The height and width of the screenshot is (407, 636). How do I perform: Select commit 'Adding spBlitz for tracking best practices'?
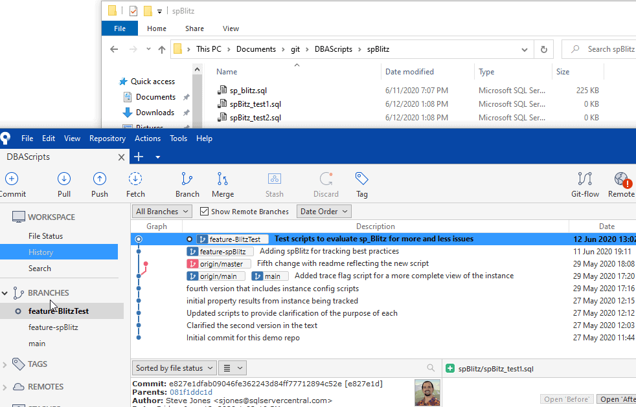tap(329, 251)
